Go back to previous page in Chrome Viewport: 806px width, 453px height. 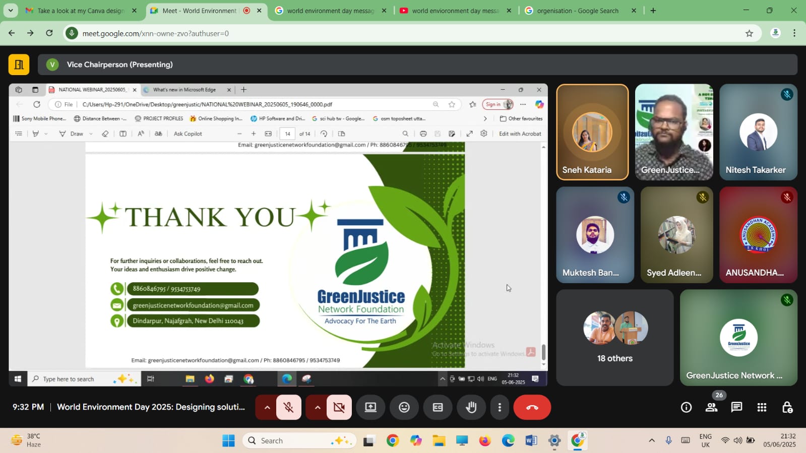(12, 33)
